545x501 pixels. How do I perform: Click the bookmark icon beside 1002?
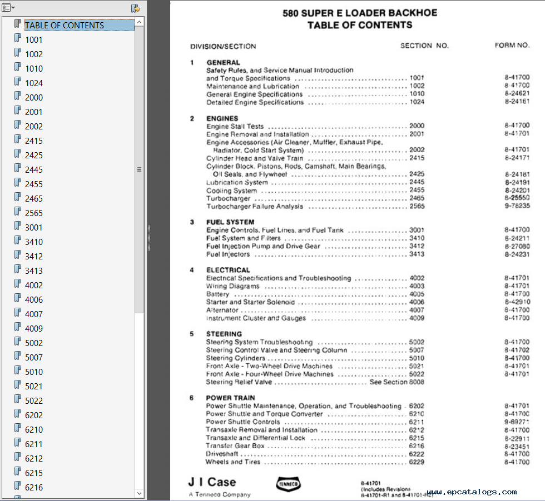[x=18, y=52]
